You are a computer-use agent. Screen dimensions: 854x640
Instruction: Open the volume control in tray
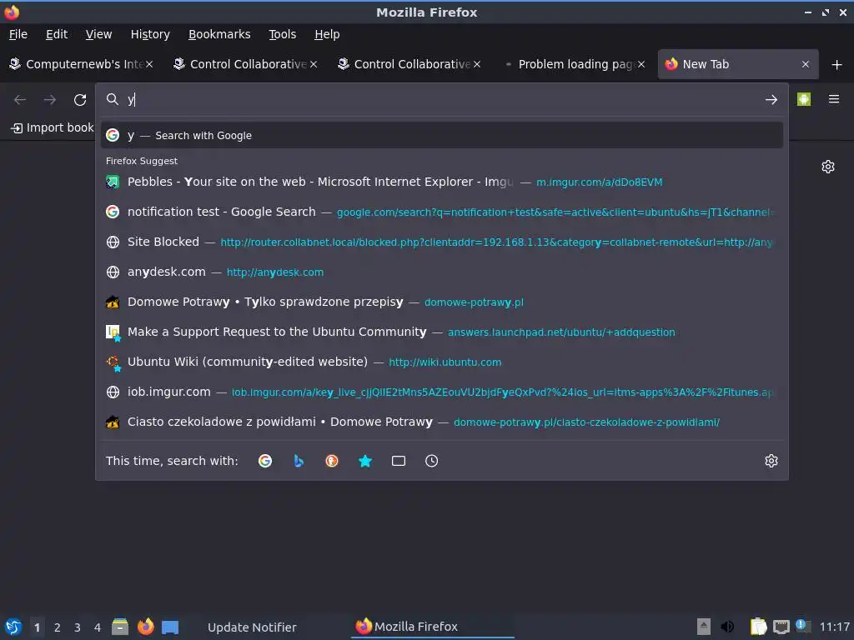pyautogui.click(x=727, y=627)
